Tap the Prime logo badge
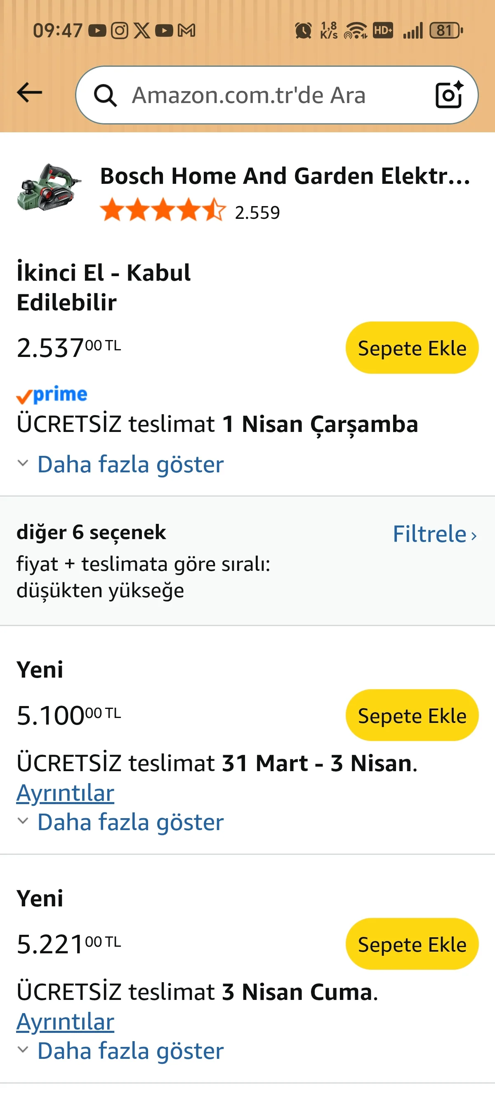Viewport: 495px width, 1098px height. [x=52, y=395]
